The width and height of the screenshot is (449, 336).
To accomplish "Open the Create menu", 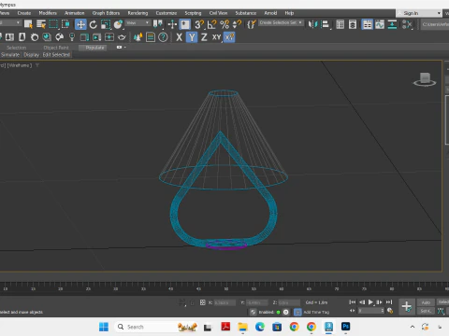I will point(24,13).
